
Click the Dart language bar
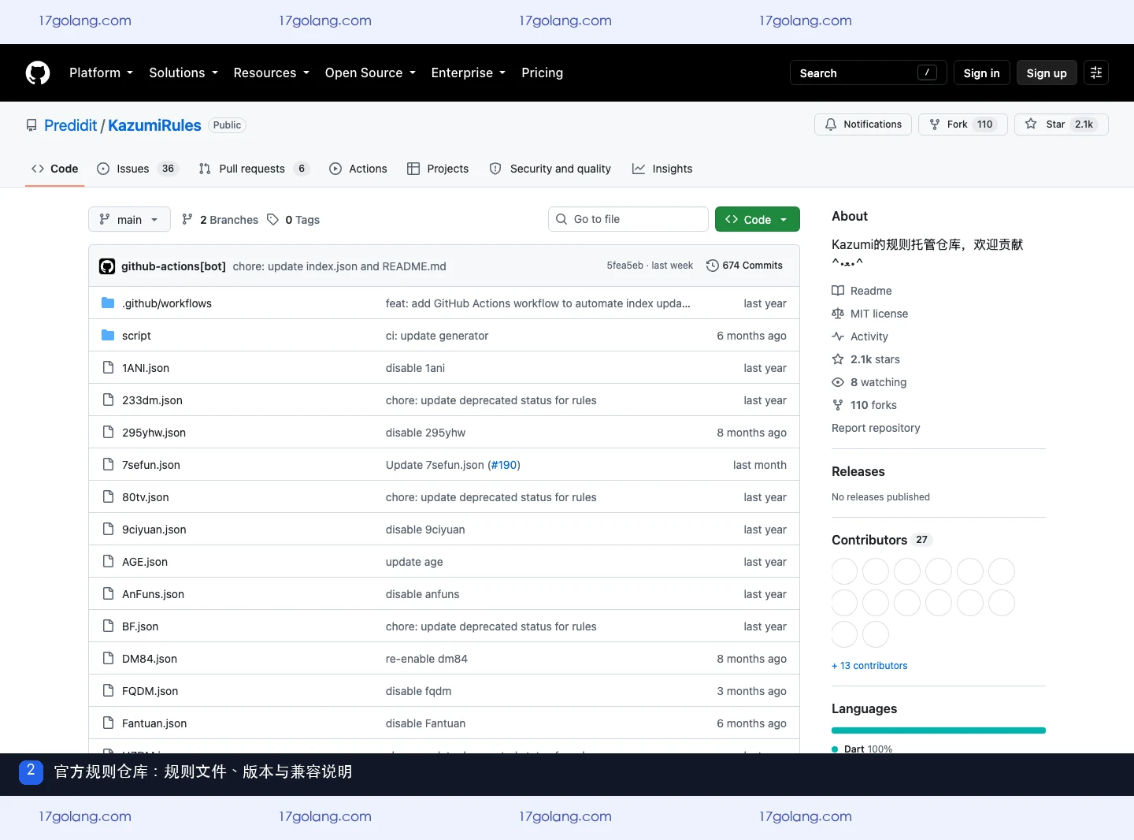tap(939, 730)
